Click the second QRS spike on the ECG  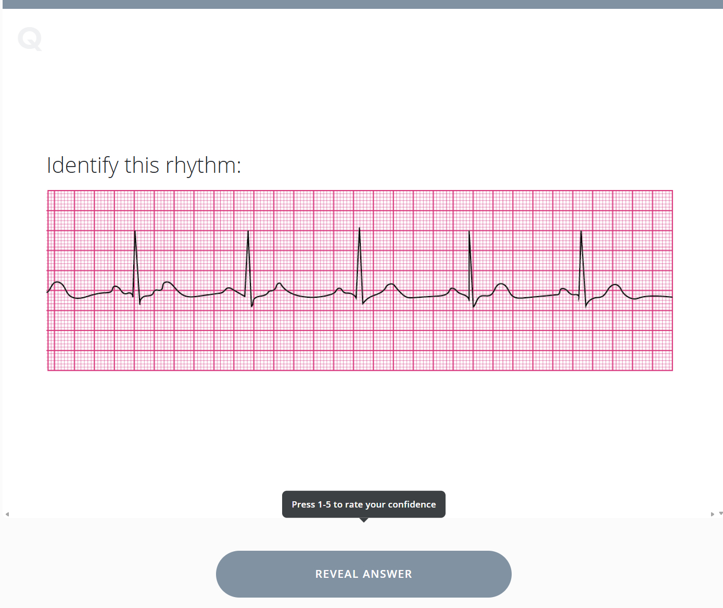(x=248, y=260)
